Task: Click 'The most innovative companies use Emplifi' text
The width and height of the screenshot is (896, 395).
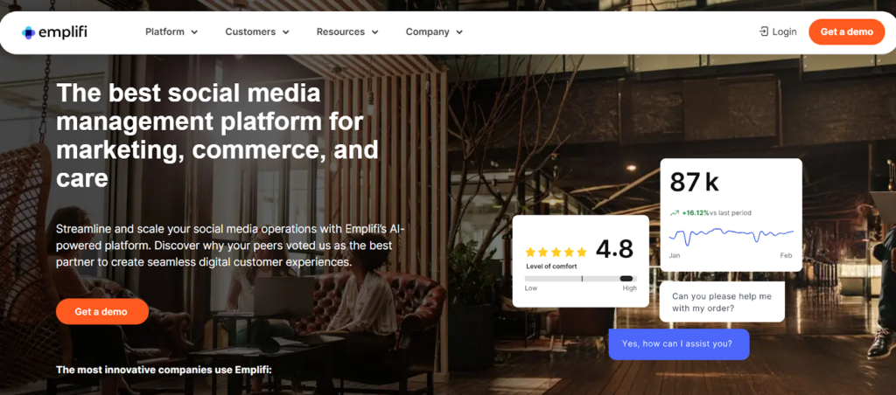Action: (164, 370)
